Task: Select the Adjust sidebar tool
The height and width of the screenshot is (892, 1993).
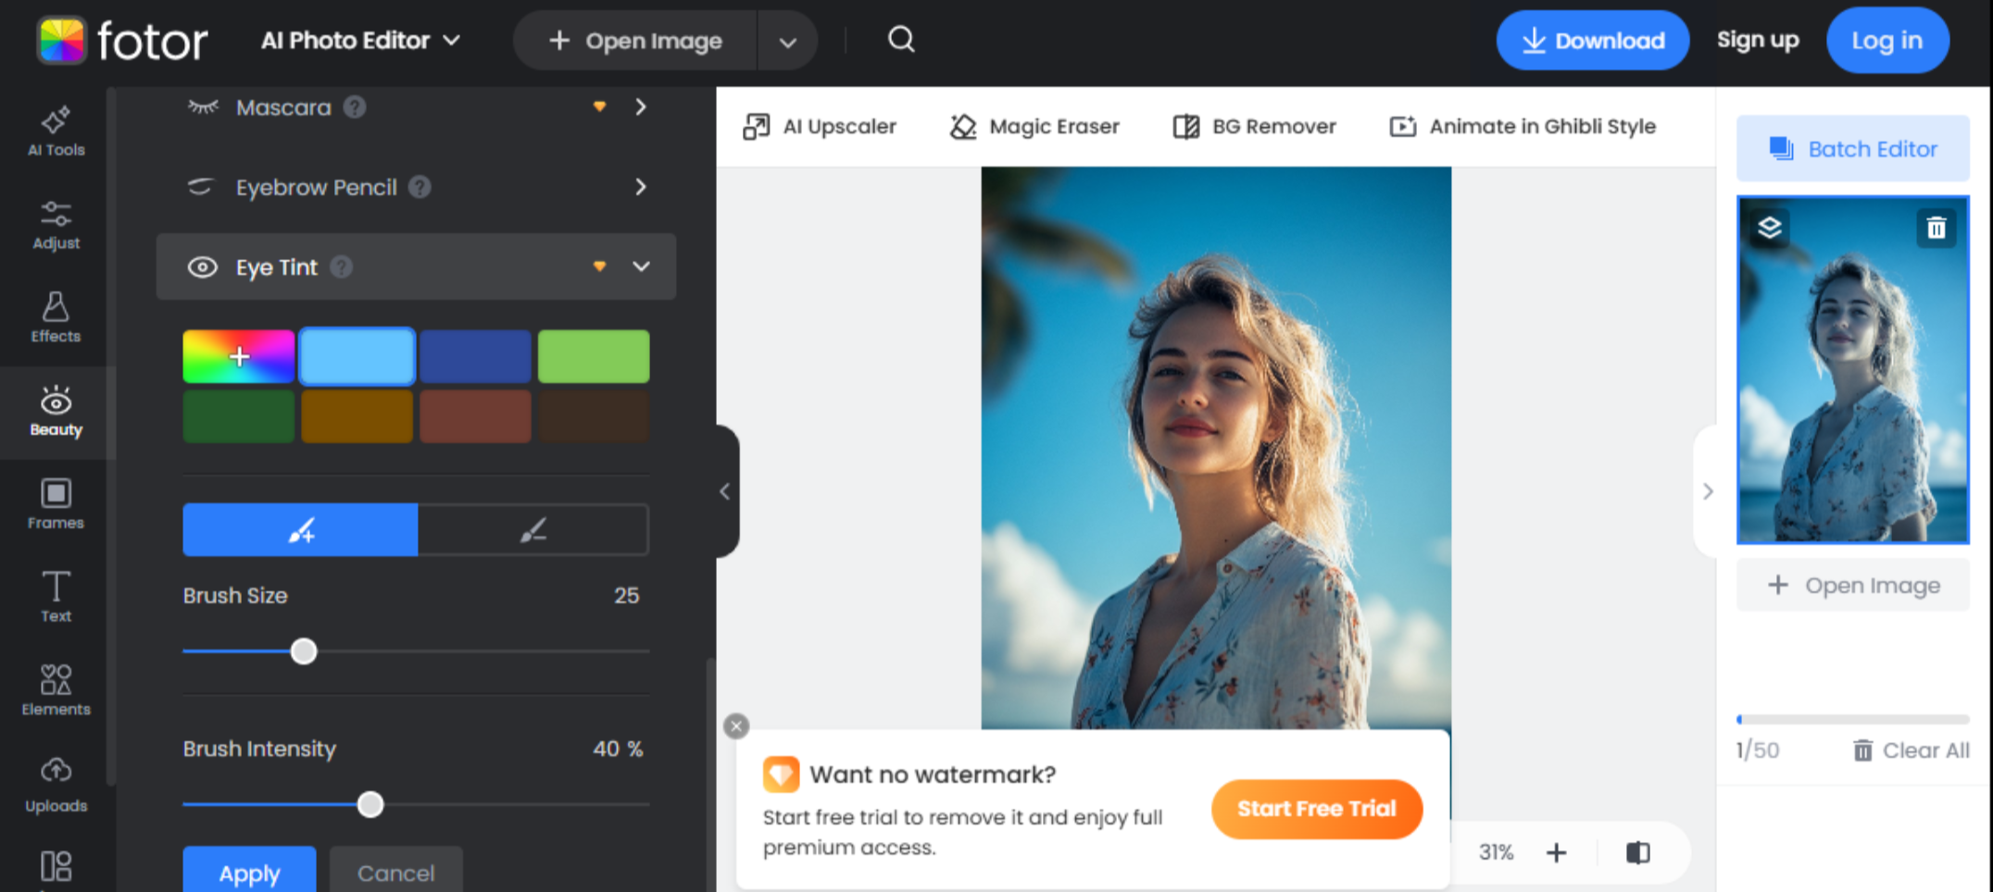Action: pyautogui.click(x=56, y=224)
